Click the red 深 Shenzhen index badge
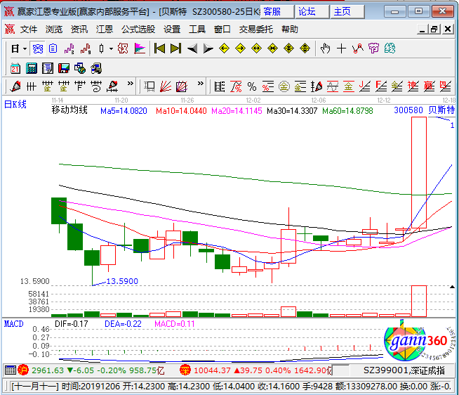This screenshot has height=395, width=459. point(185,370)
